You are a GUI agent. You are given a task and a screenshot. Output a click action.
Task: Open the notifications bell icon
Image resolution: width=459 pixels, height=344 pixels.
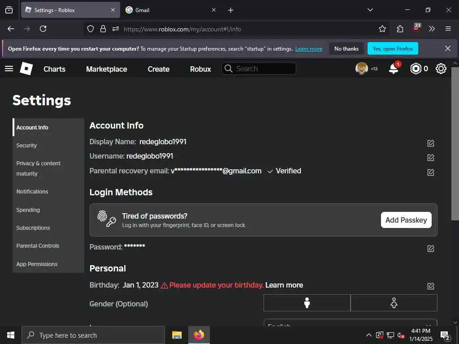pos(394,69)
